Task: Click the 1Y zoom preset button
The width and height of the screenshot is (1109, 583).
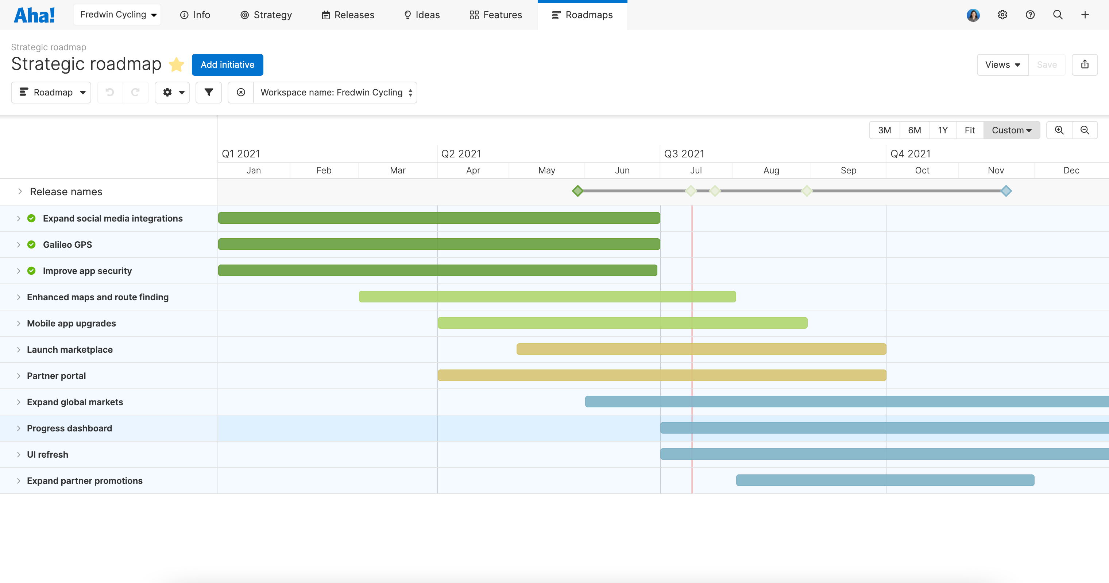Action: [x=942, y=130]
